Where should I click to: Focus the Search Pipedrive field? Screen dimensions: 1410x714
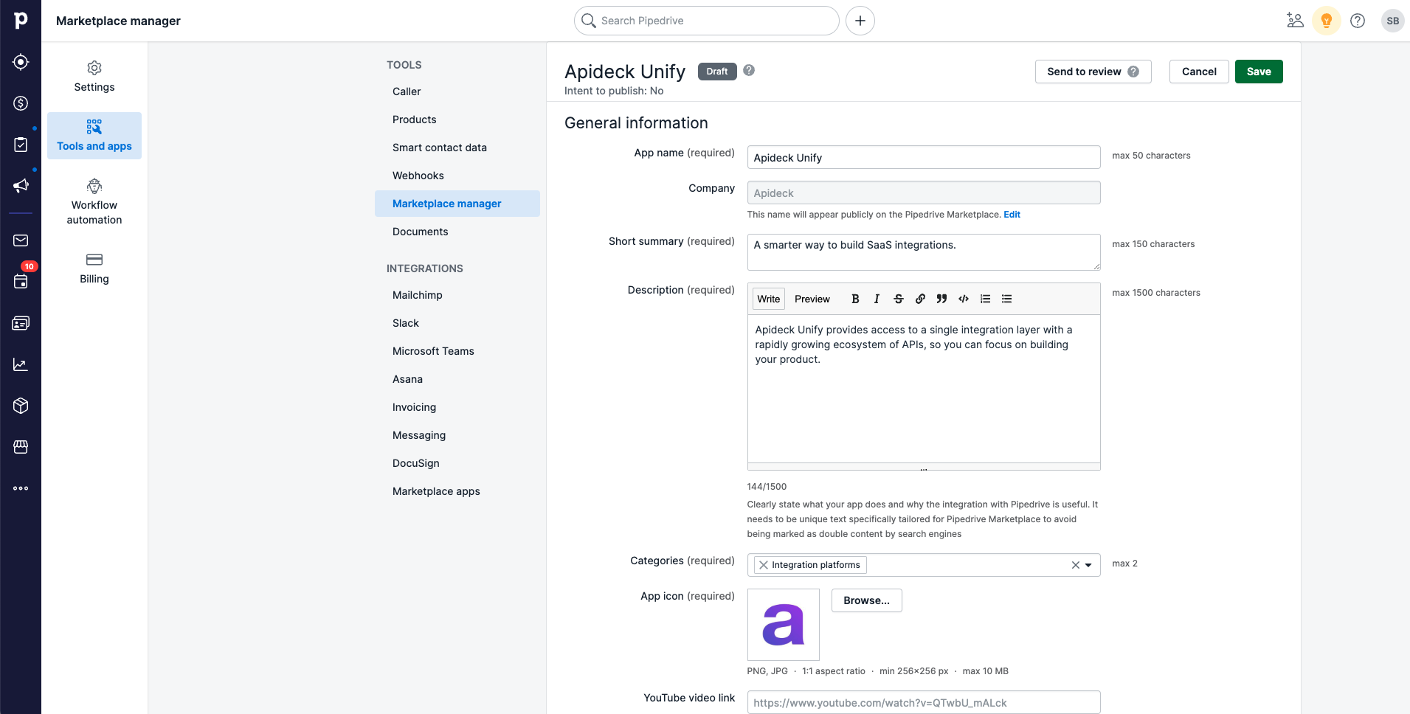tap(706, 21)
